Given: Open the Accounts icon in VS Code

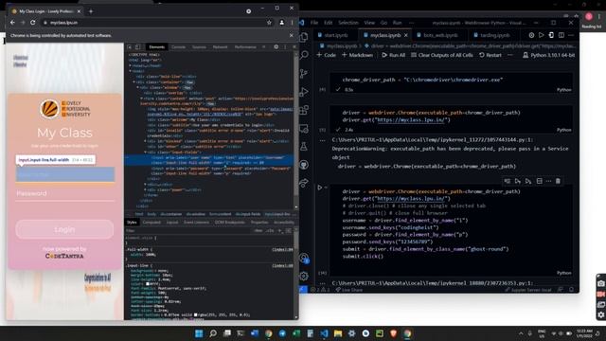Looking at the screenshot, I should click(304, 258).
